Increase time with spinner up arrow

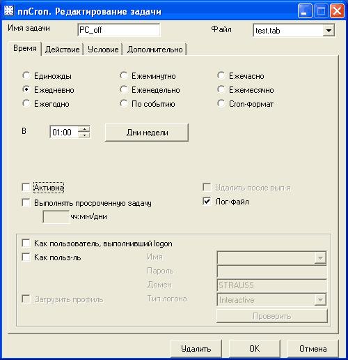coord(84,129)
